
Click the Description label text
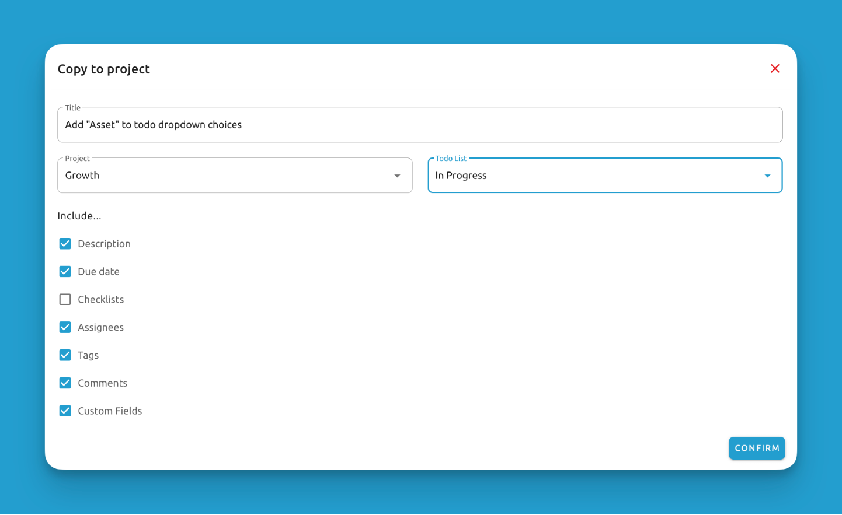[x=105, y=244]
